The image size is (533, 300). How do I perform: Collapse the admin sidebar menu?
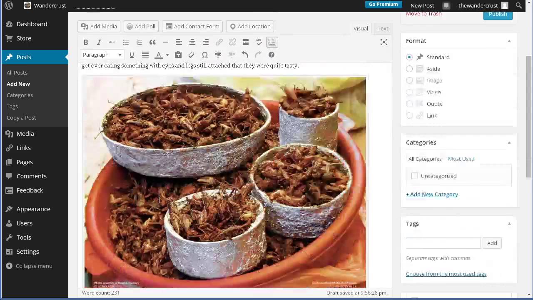[x=29, y=266]
